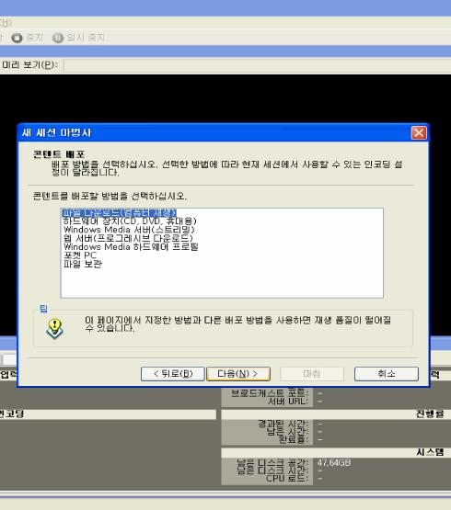451x510 pixels.
Task: Click the 뒤로(B) back button
Action: click(173, 374)
